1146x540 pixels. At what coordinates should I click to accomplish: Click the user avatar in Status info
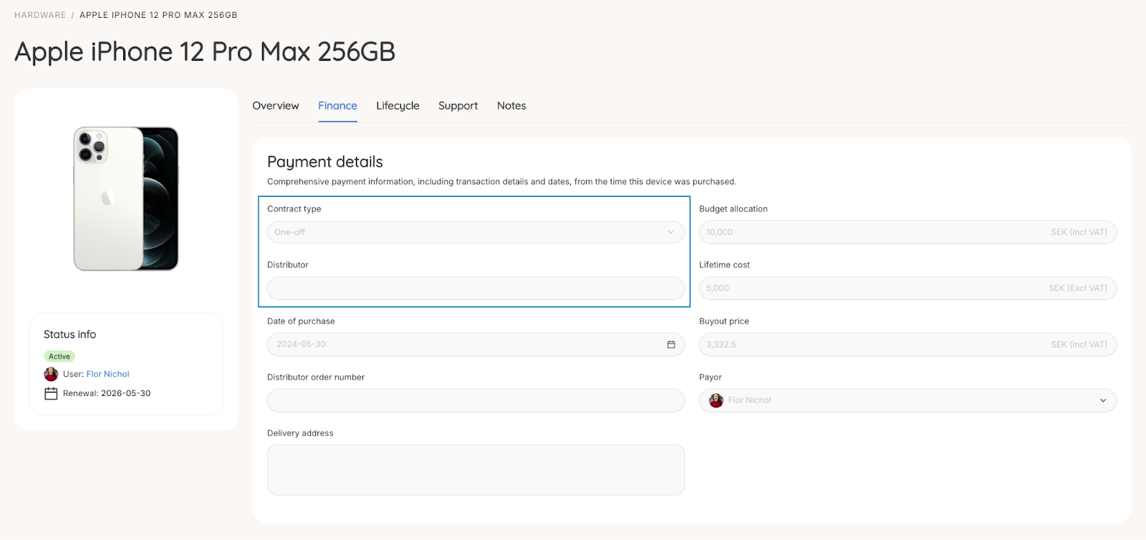51,374
